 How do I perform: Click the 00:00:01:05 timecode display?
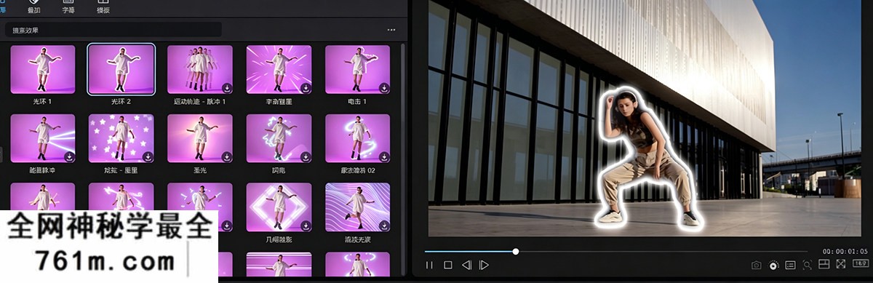[845, 251]
